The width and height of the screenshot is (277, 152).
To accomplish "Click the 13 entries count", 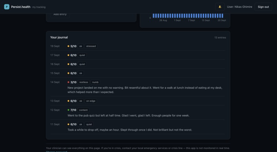I will [220, 37].
